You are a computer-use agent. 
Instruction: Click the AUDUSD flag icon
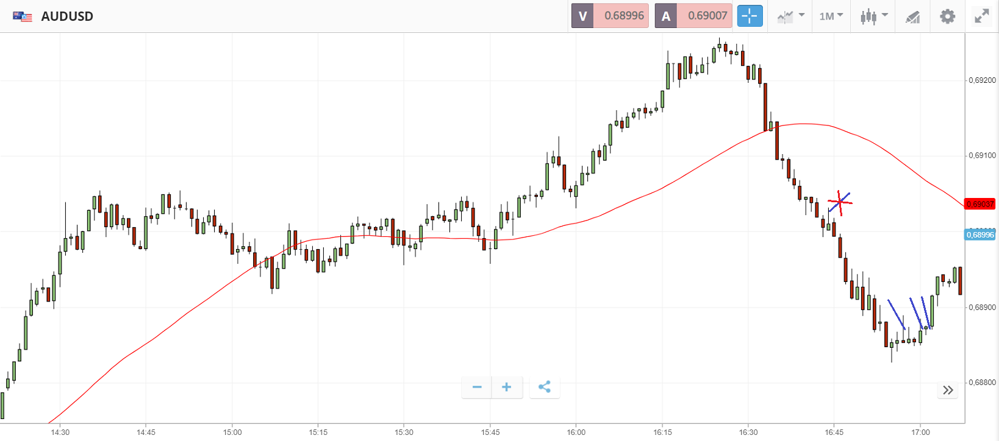[23, 16]
